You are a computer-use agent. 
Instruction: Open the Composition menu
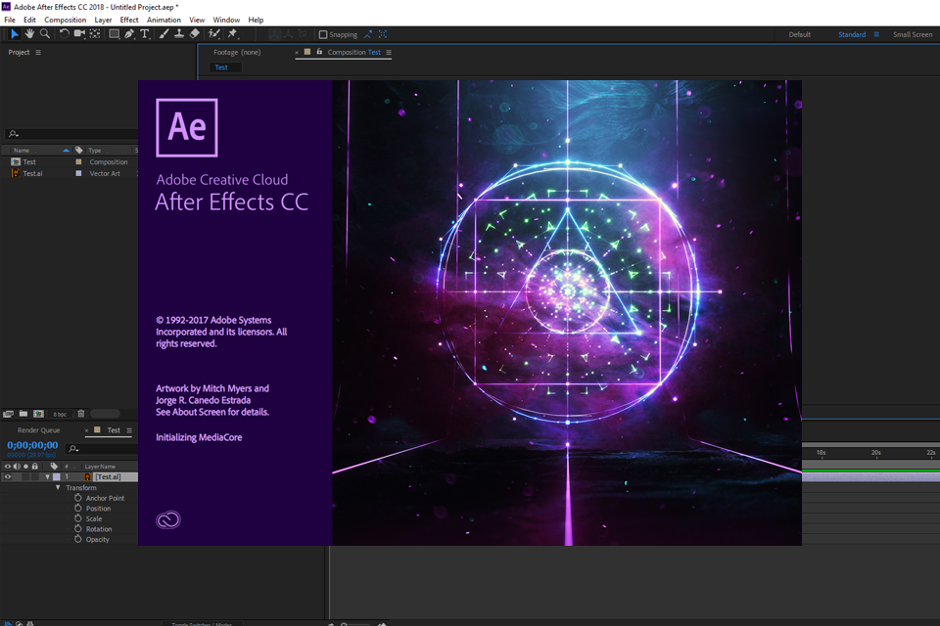(66, 20)
